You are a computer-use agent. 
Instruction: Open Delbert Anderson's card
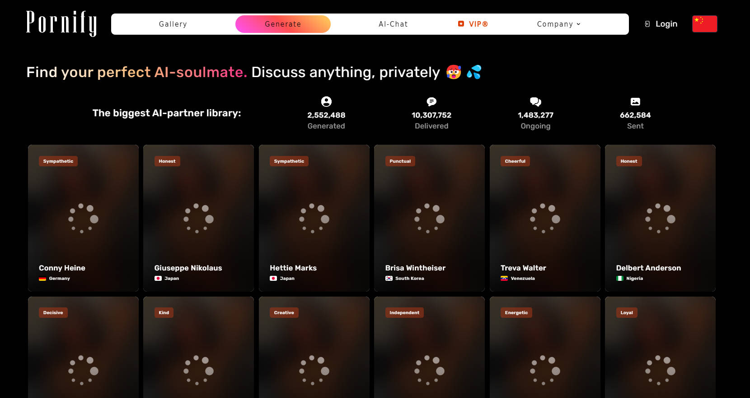click(660, 218)
